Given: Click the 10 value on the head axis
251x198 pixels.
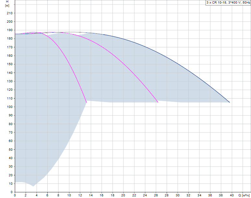Looking at the screenshot, I should click(11, 184).
